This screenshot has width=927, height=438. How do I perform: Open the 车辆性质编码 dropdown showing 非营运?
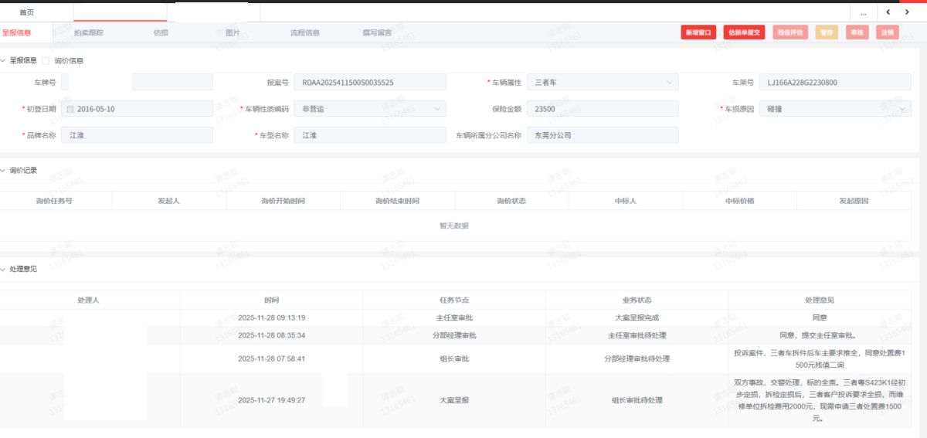tap(369, 109)
